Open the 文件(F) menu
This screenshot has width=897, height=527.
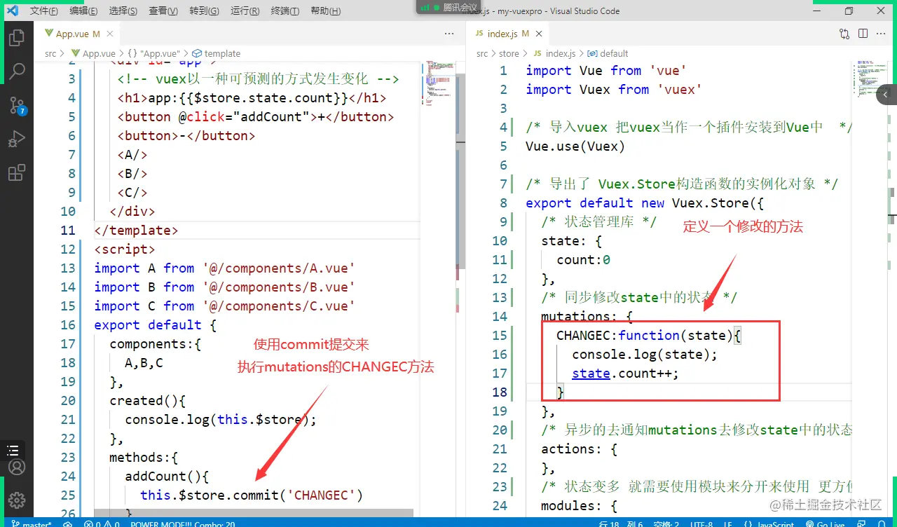tap(44, 11)
